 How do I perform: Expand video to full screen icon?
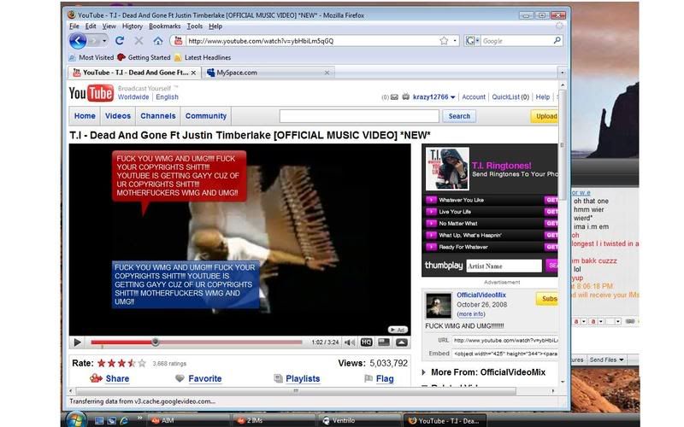401,342
